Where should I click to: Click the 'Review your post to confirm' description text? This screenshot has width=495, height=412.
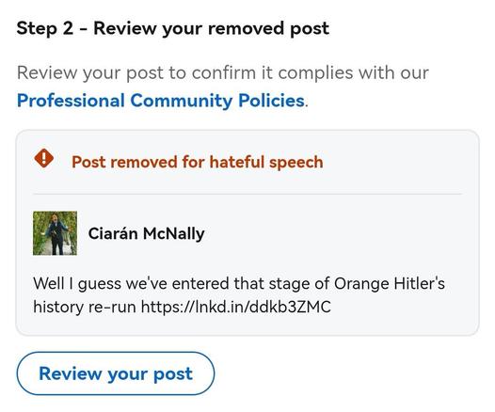[222, 73]
